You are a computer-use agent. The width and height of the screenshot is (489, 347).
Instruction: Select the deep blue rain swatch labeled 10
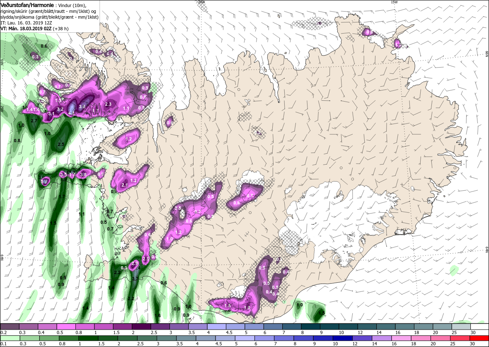[342, 339]
